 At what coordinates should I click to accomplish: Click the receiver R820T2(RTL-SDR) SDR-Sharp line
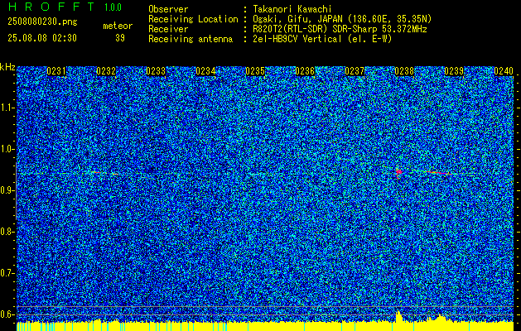[x=340, y=29]
